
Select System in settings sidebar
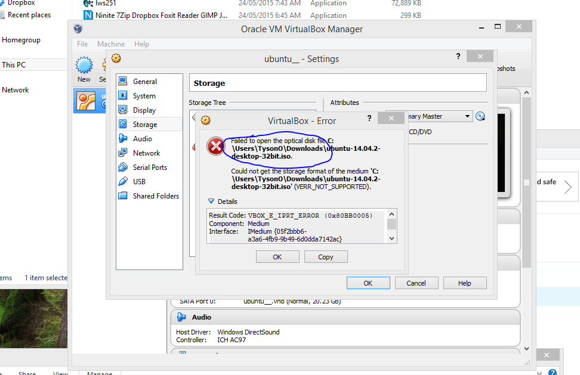[x=149, y=96]
